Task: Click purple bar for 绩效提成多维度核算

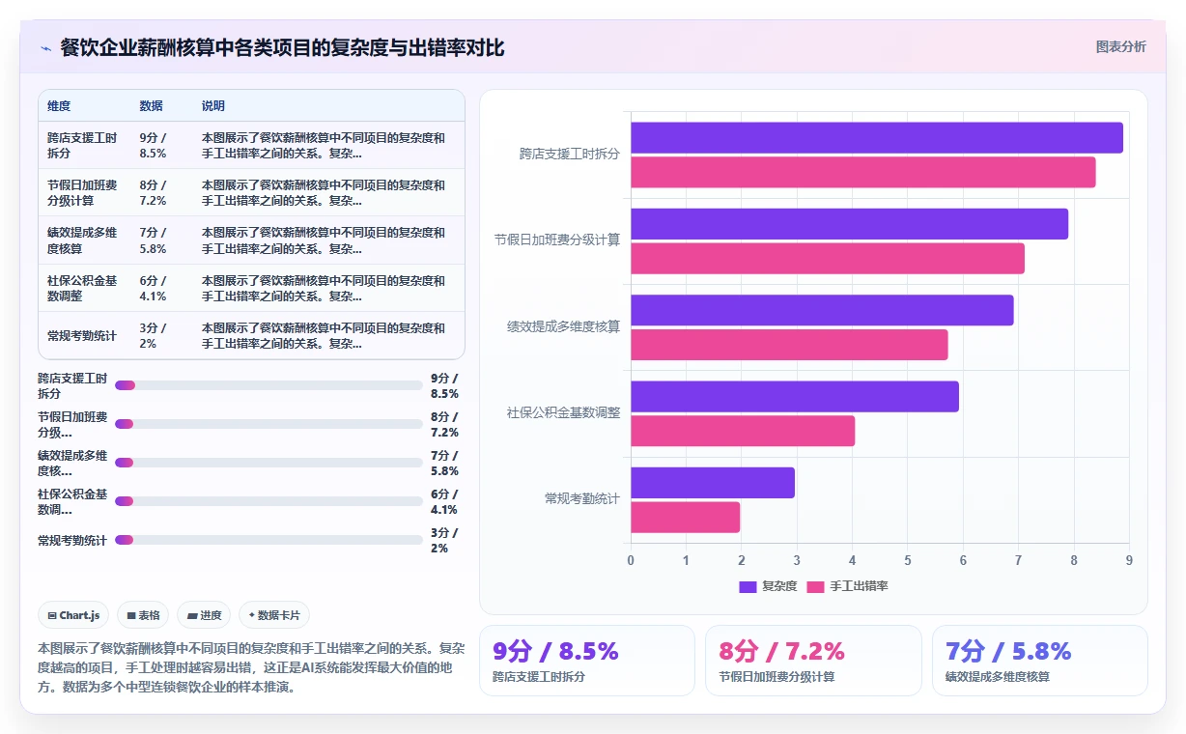Action: pyautogui.click(x=822, y=310)
